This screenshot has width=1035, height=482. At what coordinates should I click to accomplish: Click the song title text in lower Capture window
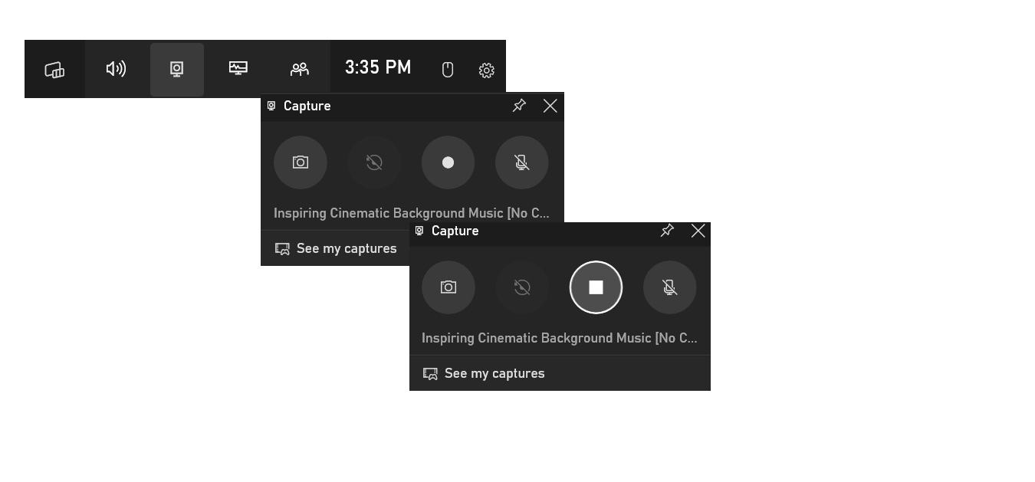560,338
